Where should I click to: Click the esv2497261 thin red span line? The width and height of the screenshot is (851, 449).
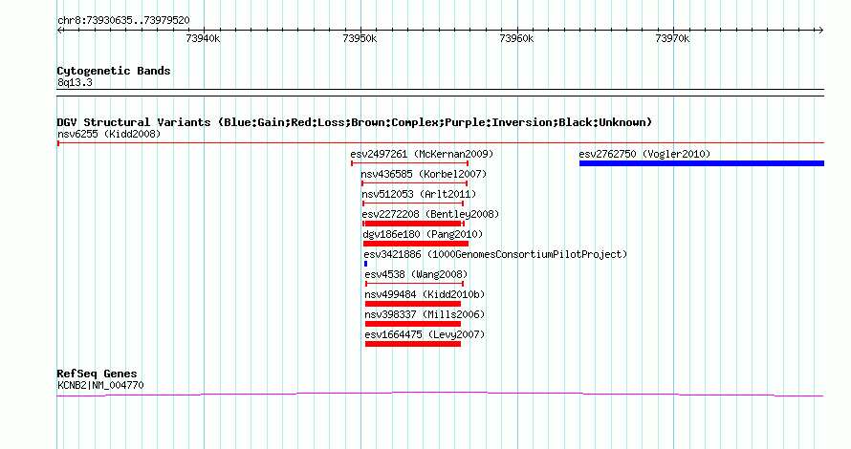point(410,163)
